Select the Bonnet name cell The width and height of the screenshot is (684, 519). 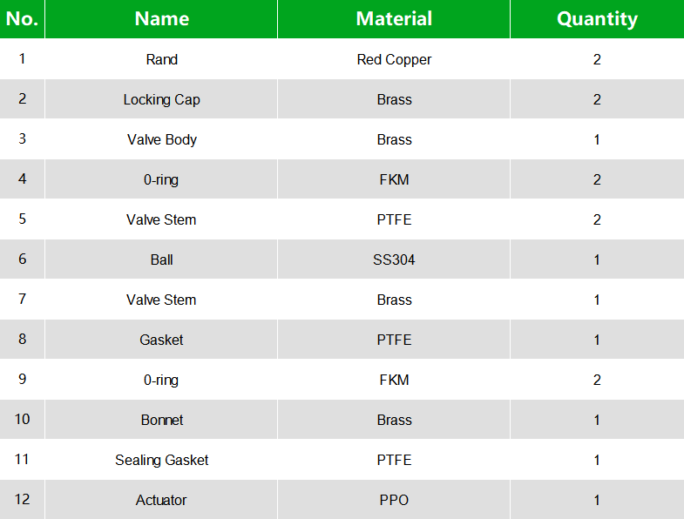[161, 420]
